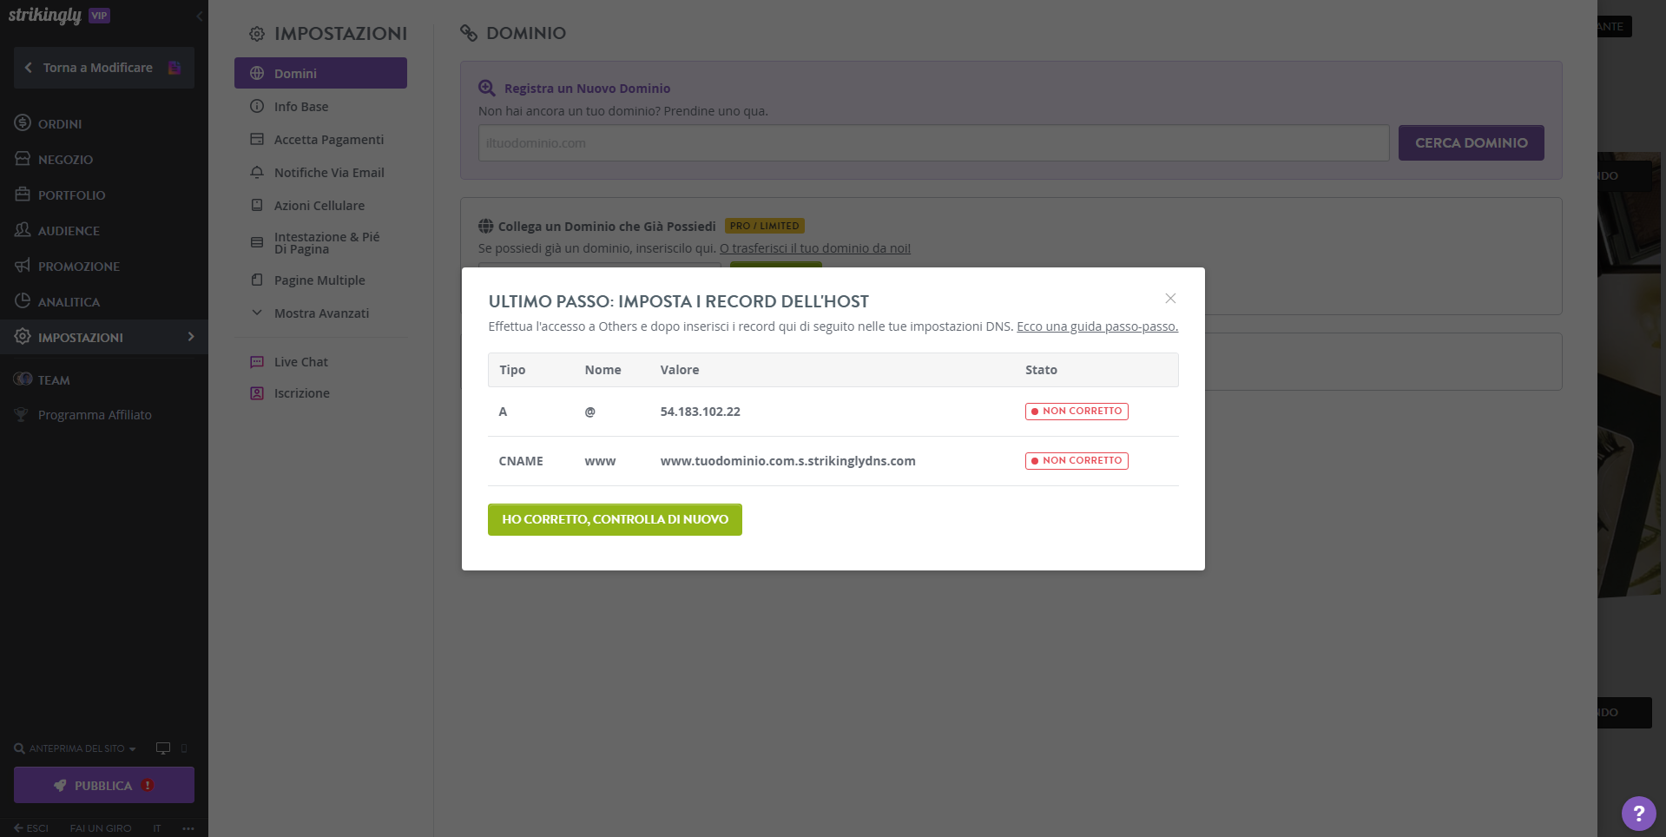
Task: Open the Info Base settings tab
Action: pyautogui.click(x=301, y=107)
